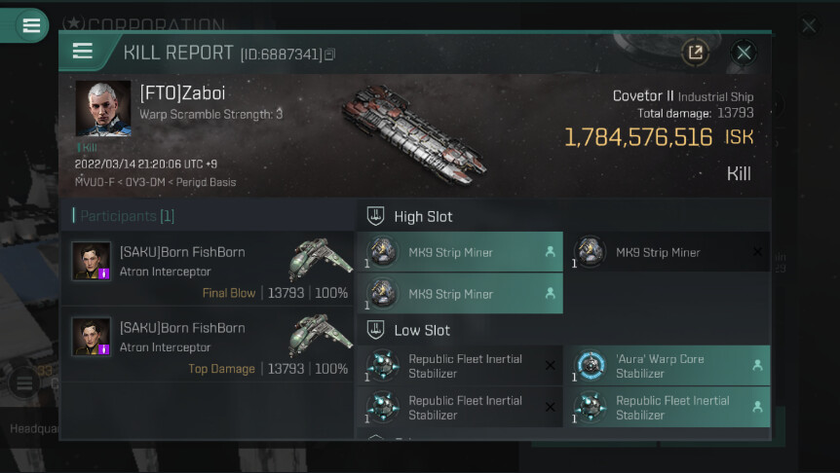
Task: View Zaboi's pilot portrait
Action: coord(103,108)
